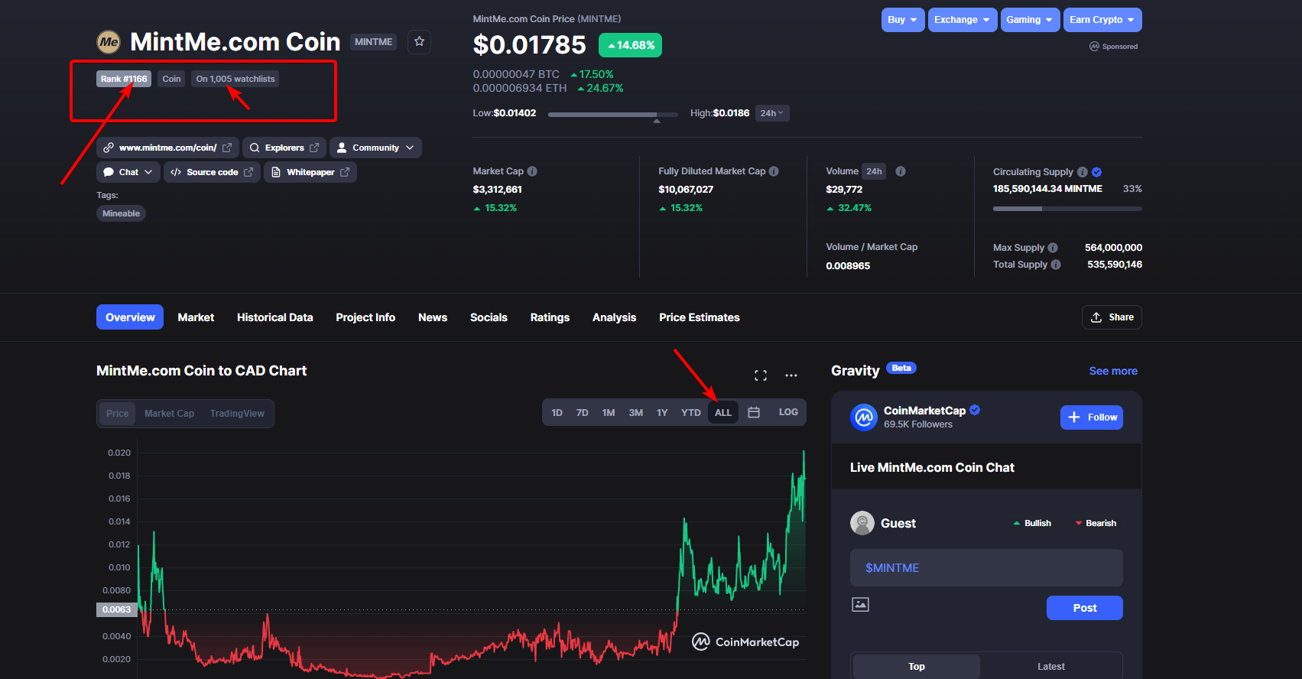Open the Buy dropdown
This screenshot has height=679, width=1302.
tap(903, 20)
